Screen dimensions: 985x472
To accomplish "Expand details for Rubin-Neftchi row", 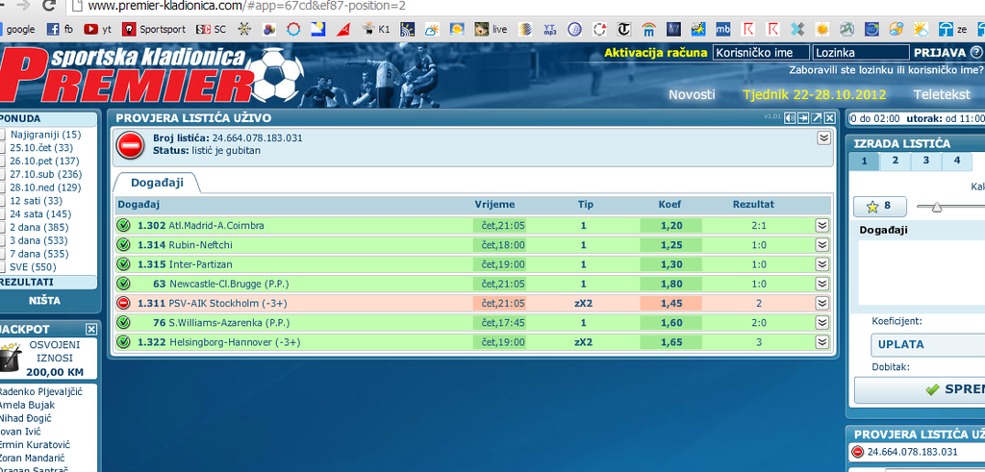I will 821,245.
